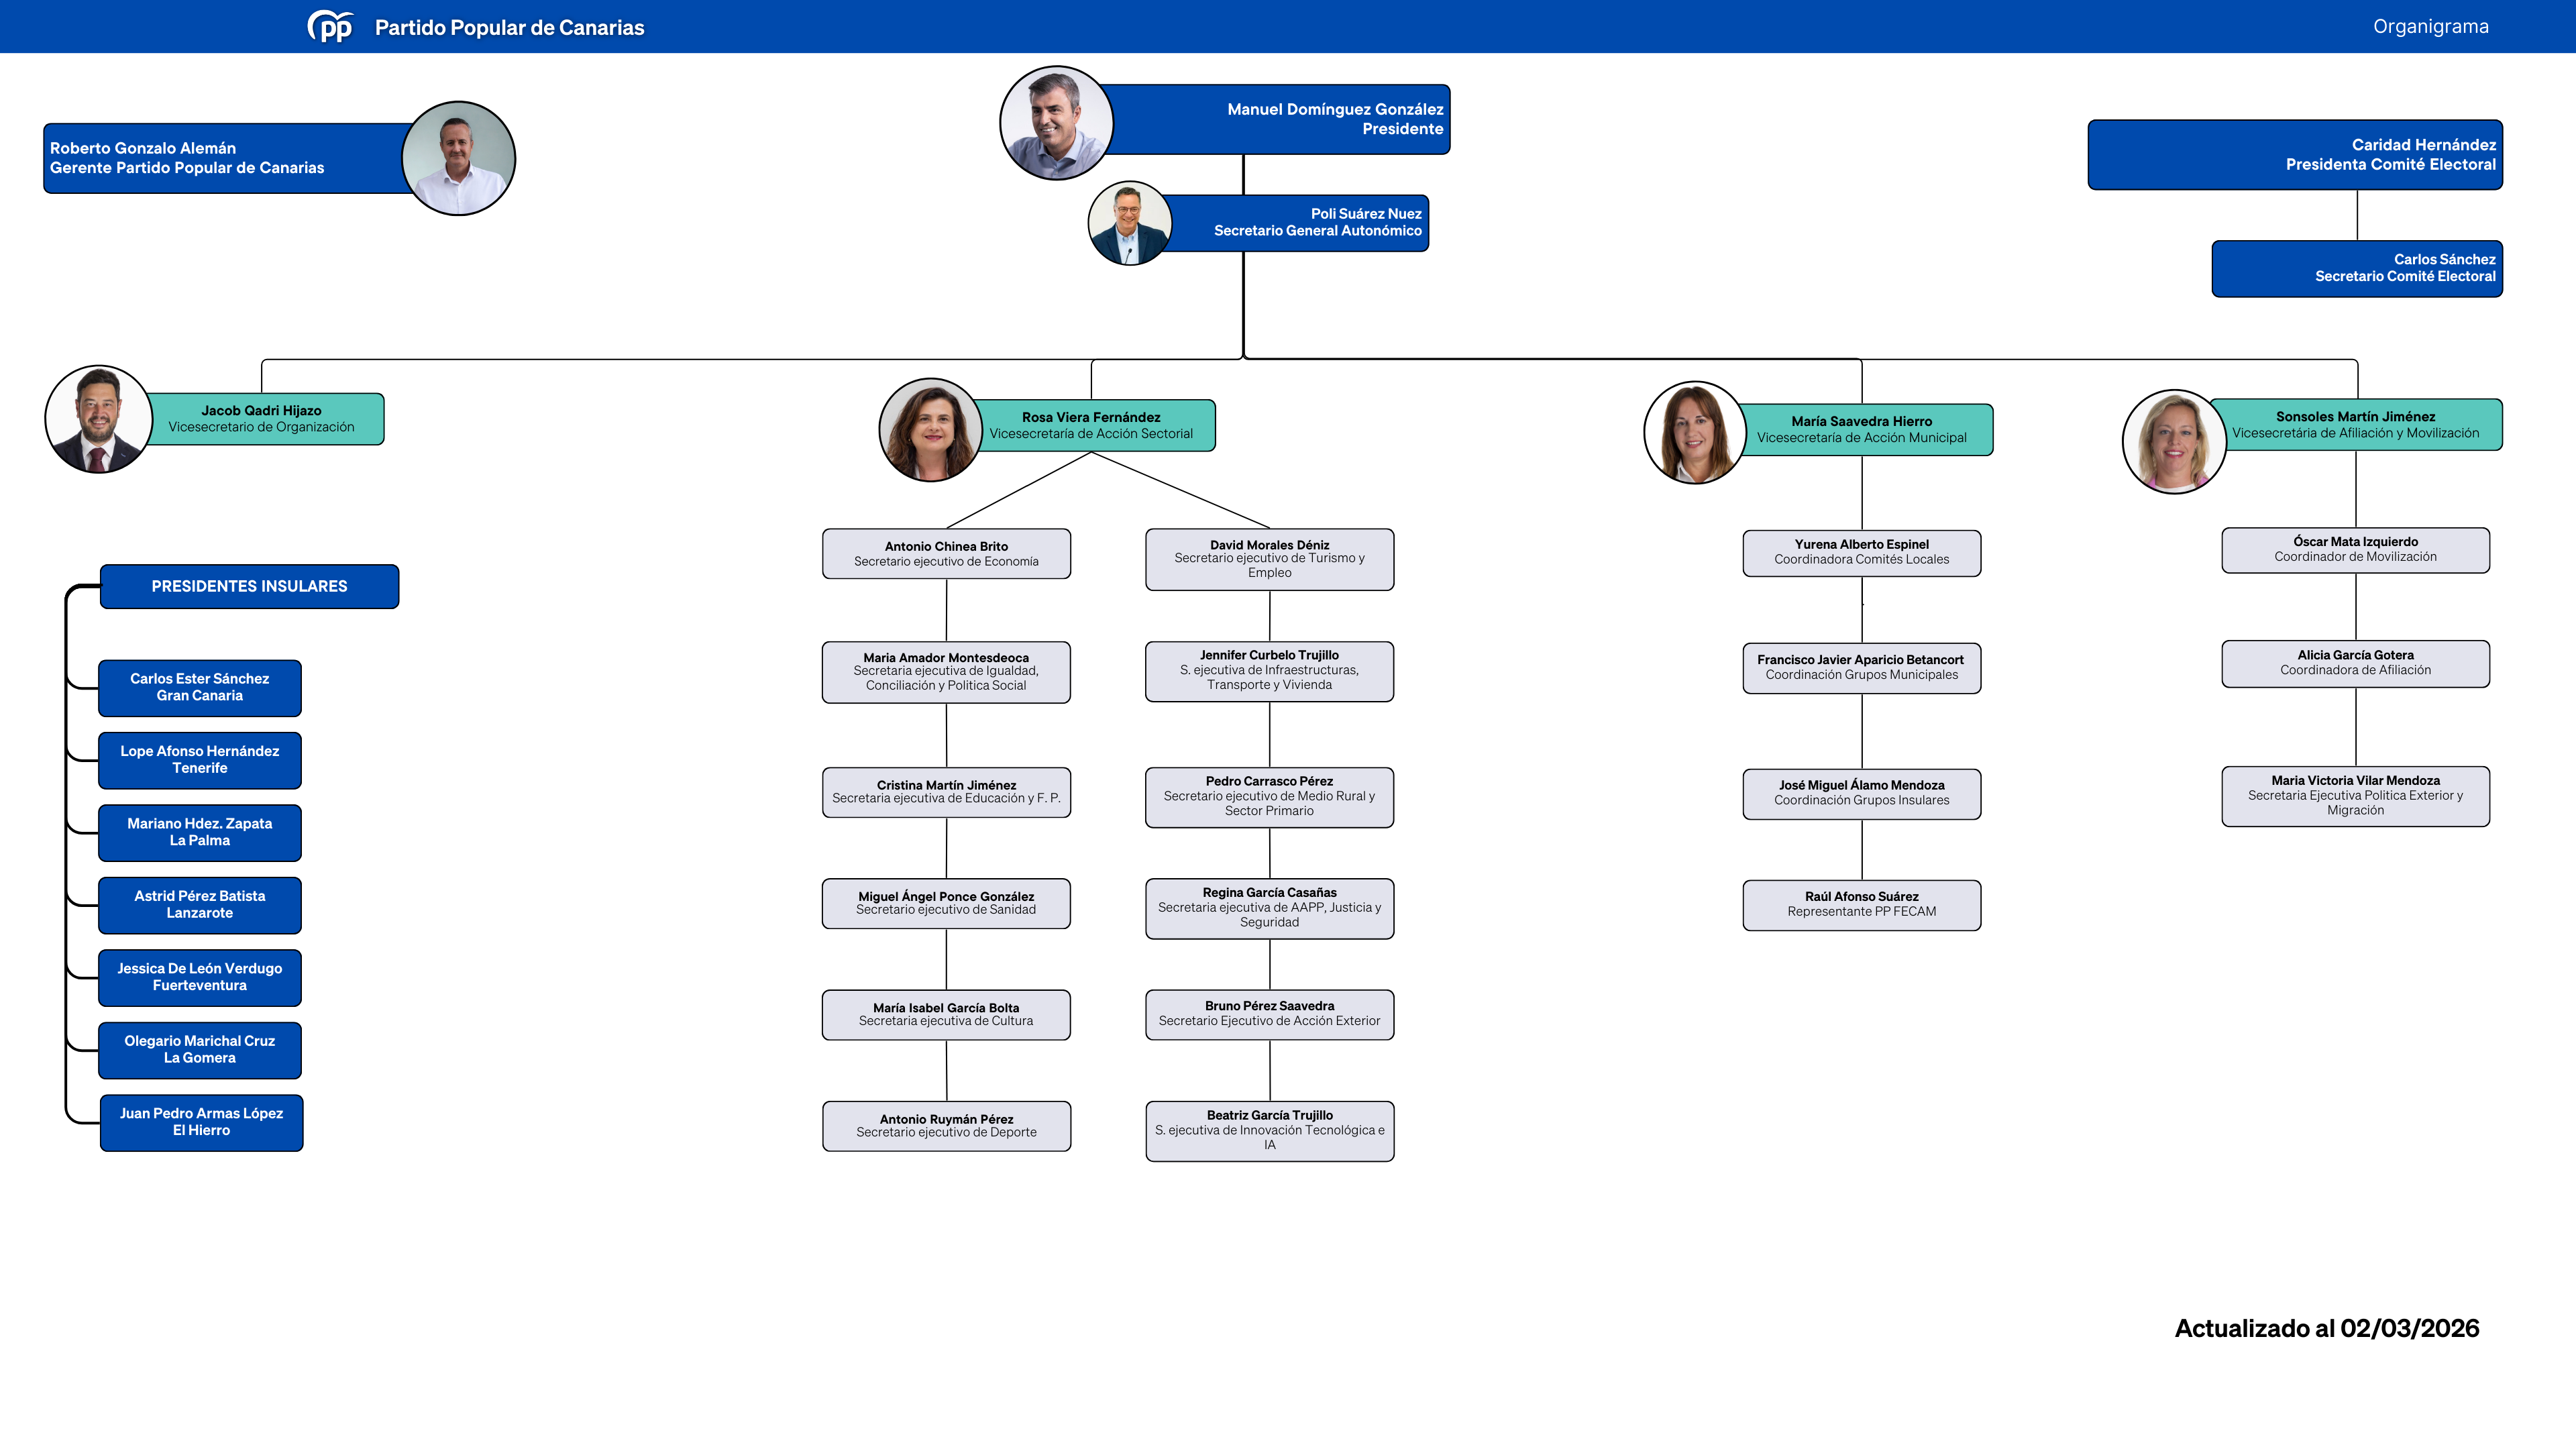Click the Partido Popular de Canarias title

coord(509,28)
